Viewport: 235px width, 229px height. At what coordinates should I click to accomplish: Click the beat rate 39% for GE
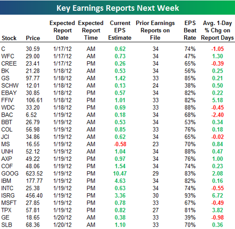point(190,218)
